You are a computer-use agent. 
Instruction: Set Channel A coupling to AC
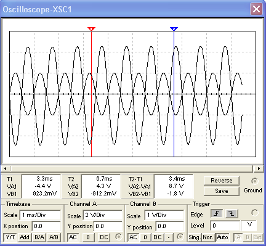click(x=73, y=237)
